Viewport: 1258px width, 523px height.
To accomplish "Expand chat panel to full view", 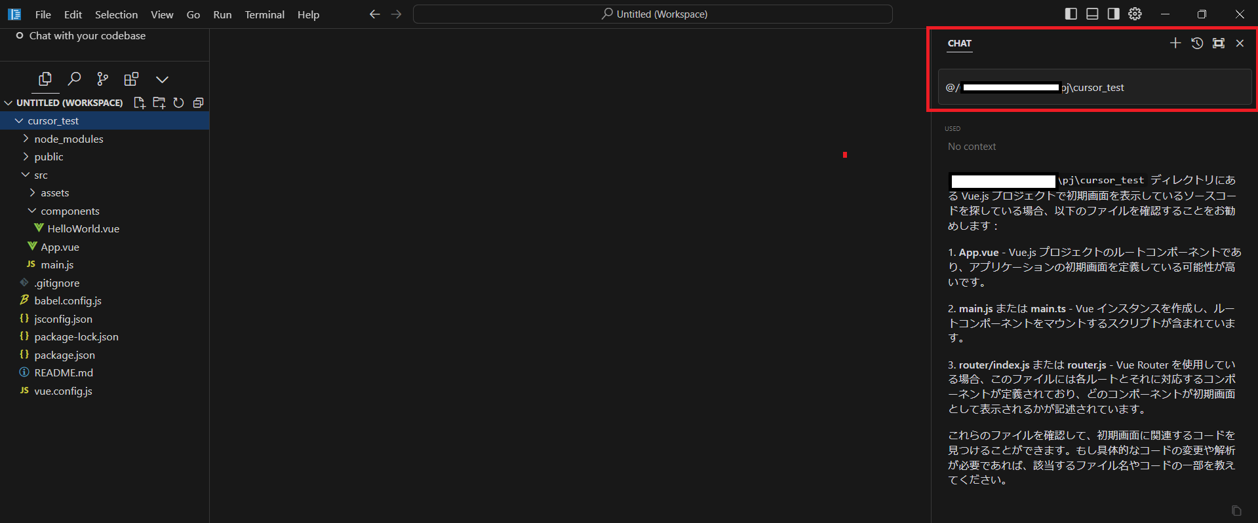I will [1219, 43].
